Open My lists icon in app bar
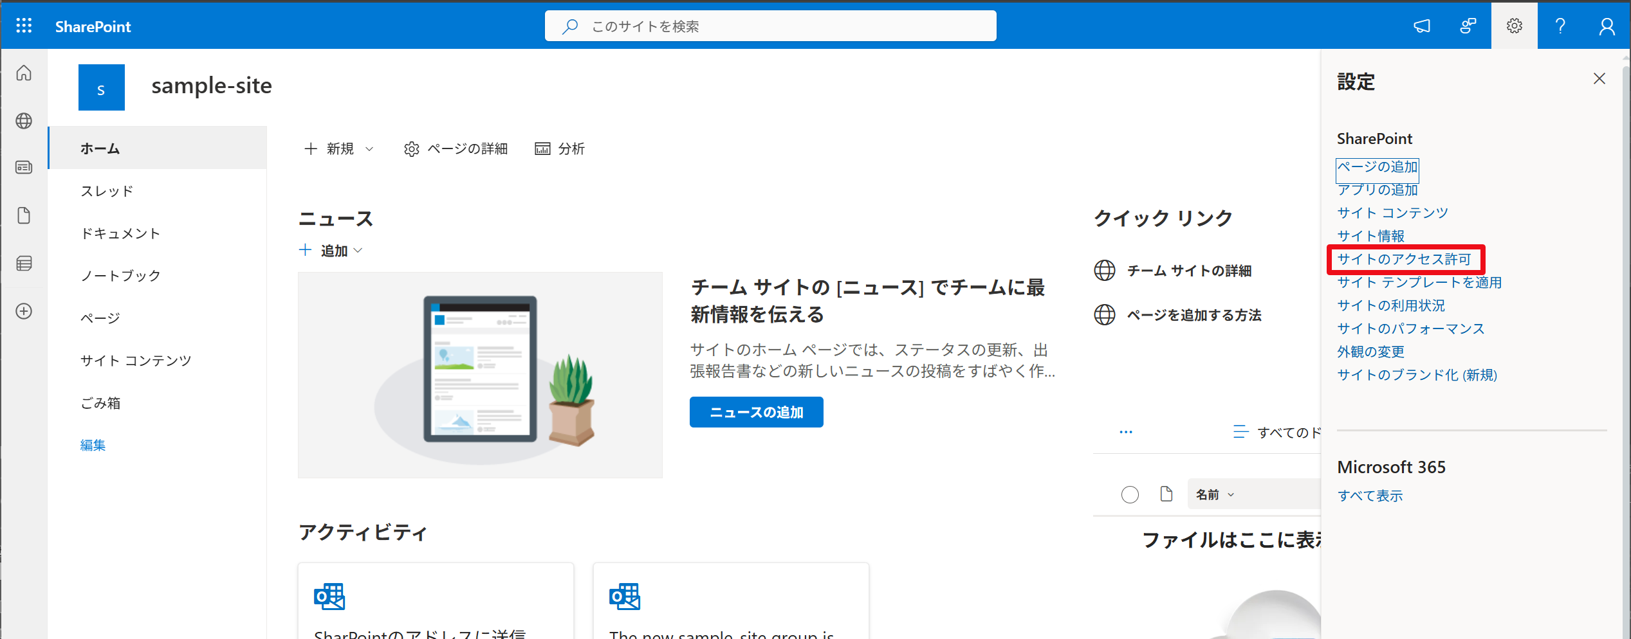Viewport: 1631px width, 639px height. pyautogui.click(x=24, y=263)
